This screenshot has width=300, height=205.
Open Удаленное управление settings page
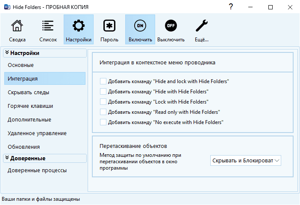point(45,133)
